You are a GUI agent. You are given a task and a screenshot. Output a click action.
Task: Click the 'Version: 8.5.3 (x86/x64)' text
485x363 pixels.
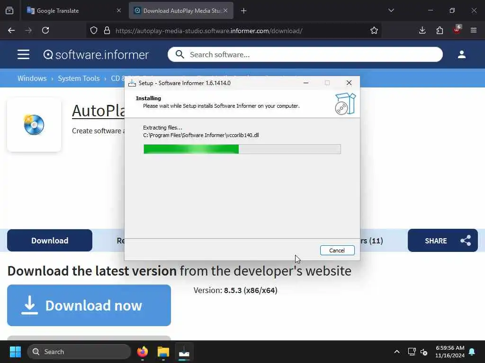(235, 291)
